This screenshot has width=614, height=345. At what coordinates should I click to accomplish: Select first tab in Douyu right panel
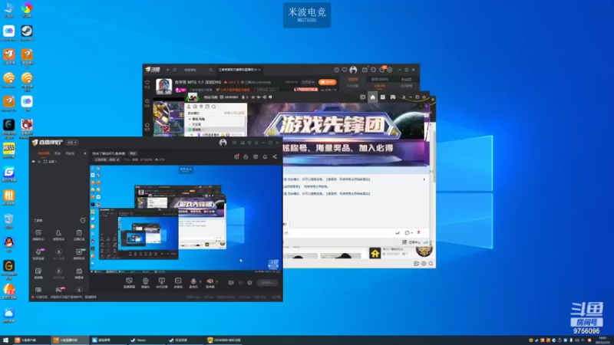[353, 80]
